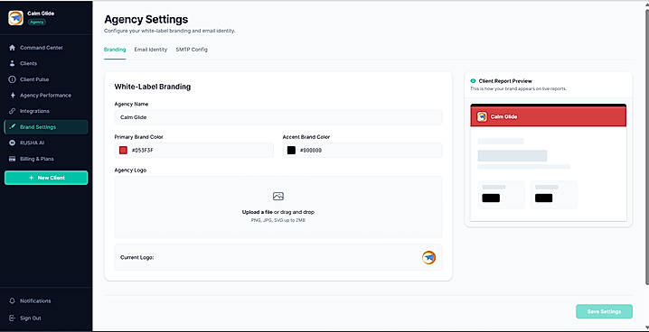Screen dimensions: 649x332
Task: Click the Save Settings button
Action: point(604,312)
